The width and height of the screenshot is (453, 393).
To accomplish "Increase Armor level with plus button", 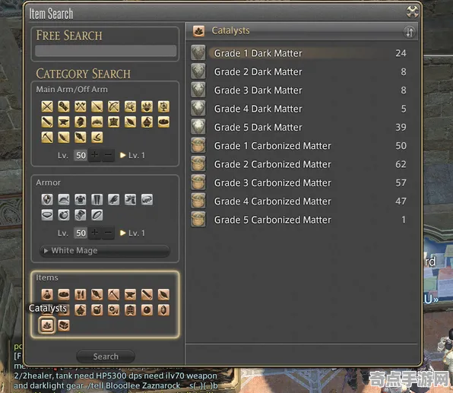I will click(x=94, y=233).
